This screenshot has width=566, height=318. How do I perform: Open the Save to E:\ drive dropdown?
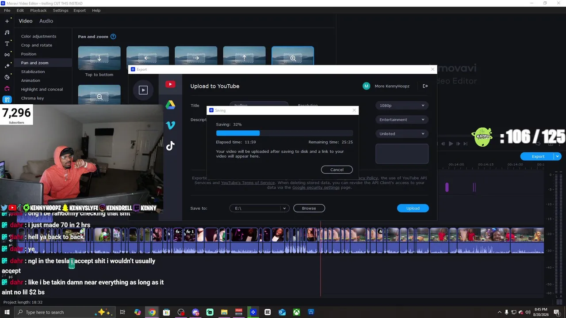tap(259, 208)
